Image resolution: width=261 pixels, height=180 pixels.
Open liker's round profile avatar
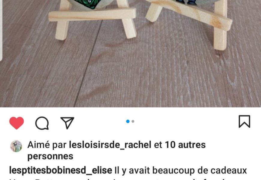[x=16, y=146]
